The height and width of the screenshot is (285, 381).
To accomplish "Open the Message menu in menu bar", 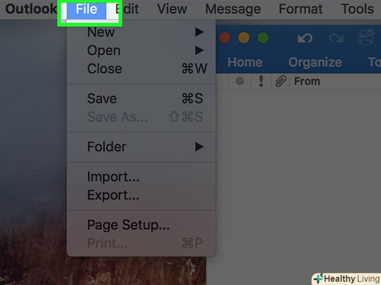I will click(x=233, y=9).
